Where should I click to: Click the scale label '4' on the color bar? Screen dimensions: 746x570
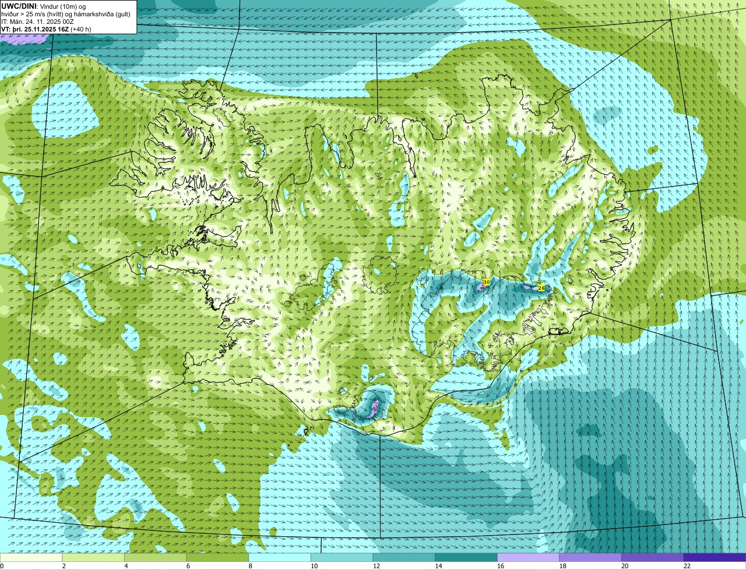click(126, 566)
